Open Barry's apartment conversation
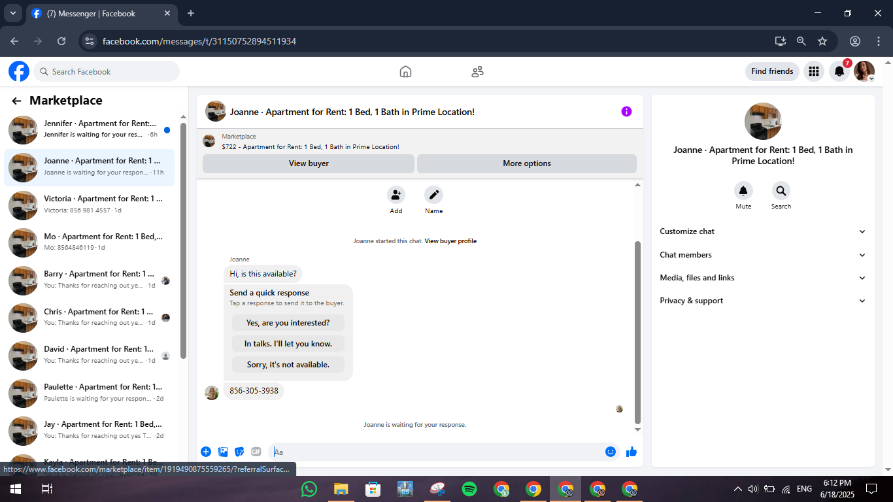Viewport: 893px width, 502px height. tap(90, 280)
